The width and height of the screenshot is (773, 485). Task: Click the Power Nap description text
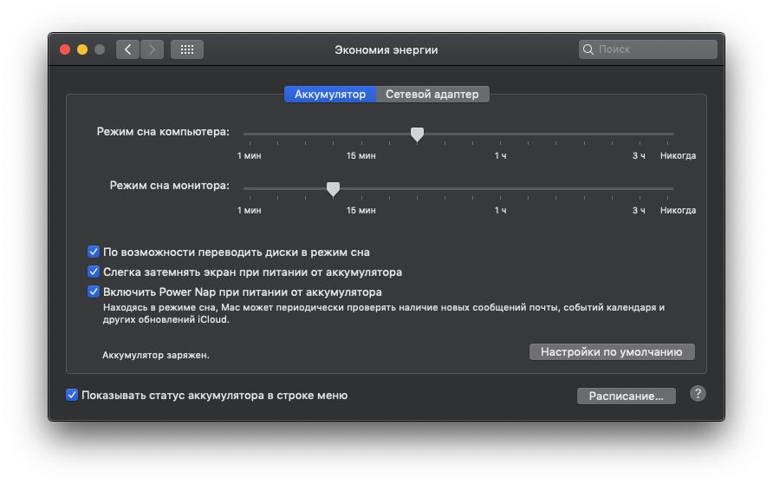[x=384, y=313]
